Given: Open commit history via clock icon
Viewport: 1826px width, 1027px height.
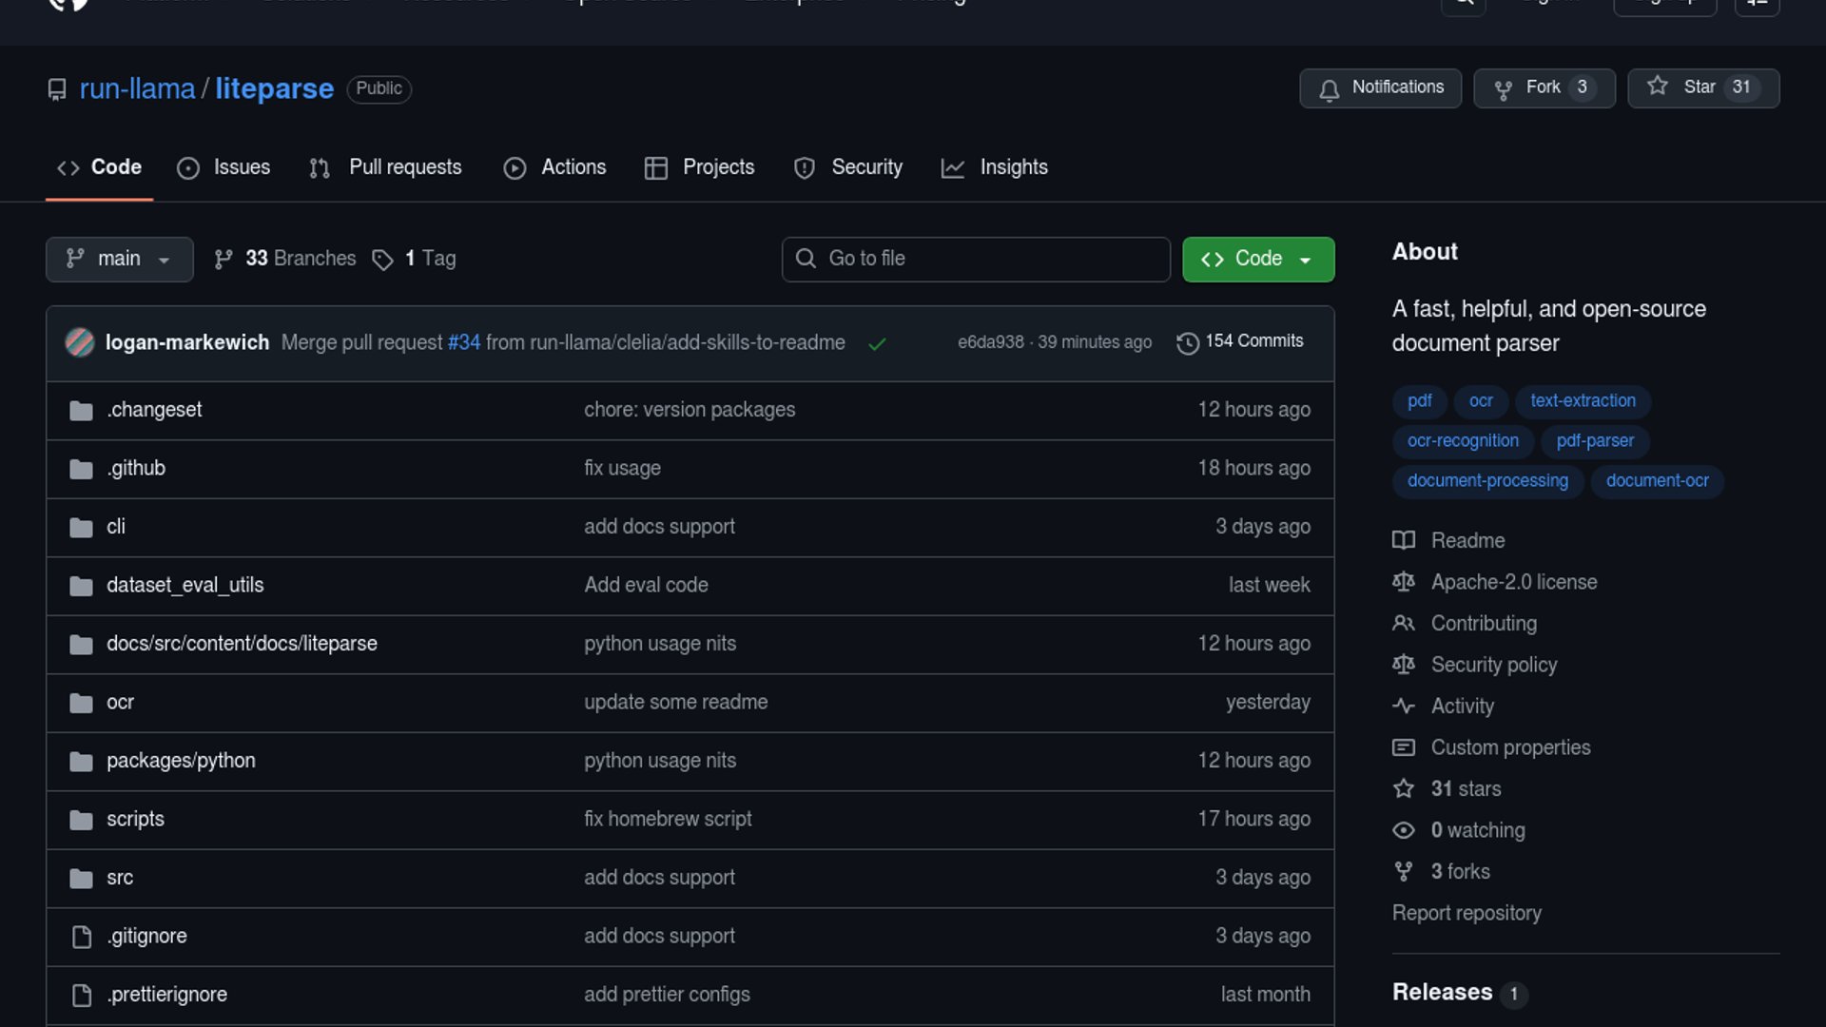Looking at the screenshot, I should [x=1187, y=342].
